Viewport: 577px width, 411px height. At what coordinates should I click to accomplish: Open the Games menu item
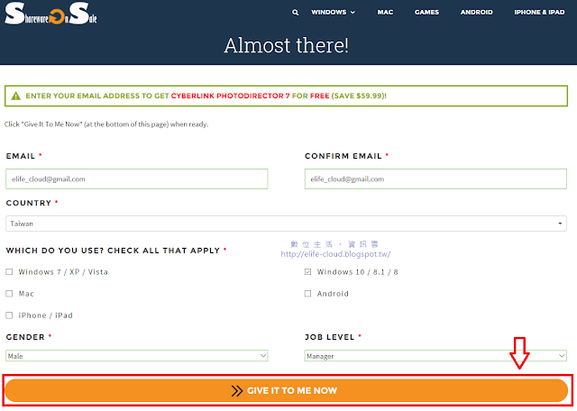point(426,12)
